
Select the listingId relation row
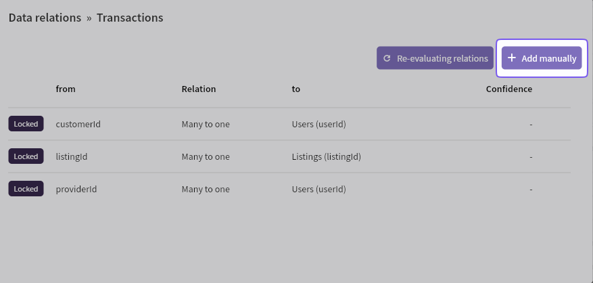pos(289,156)
